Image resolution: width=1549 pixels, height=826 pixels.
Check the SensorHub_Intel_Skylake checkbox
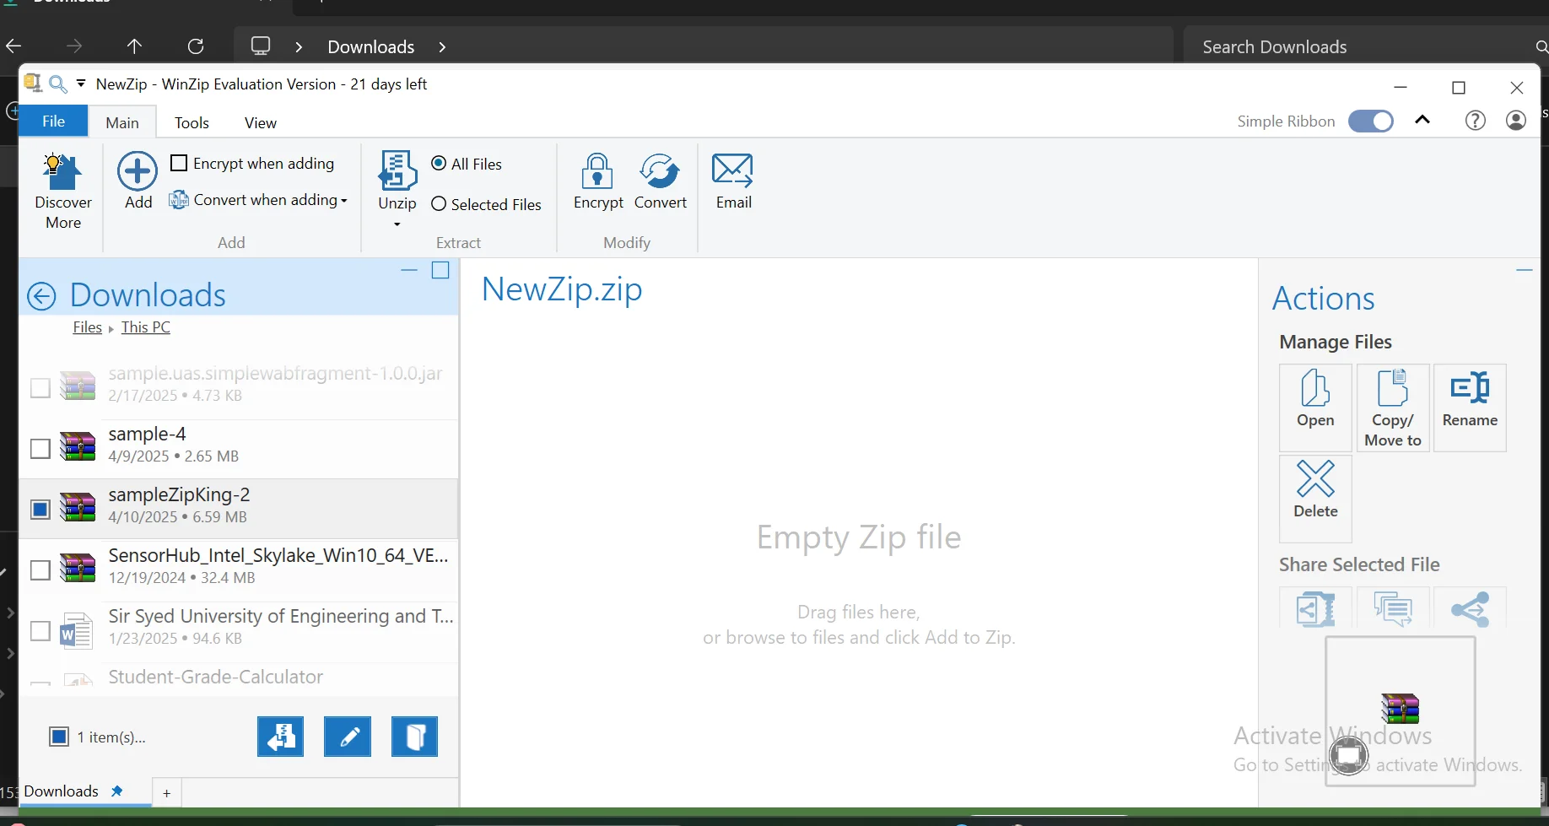coord(40,570)
